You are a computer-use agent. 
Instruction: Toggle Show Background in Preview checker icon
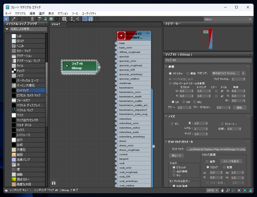click(x=57, y=19)
